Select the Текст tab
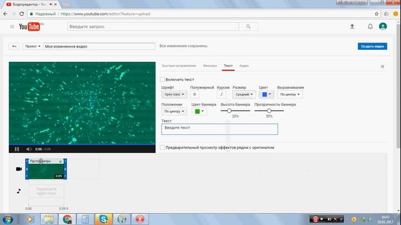The image size is (401, 225). point(228,66)
